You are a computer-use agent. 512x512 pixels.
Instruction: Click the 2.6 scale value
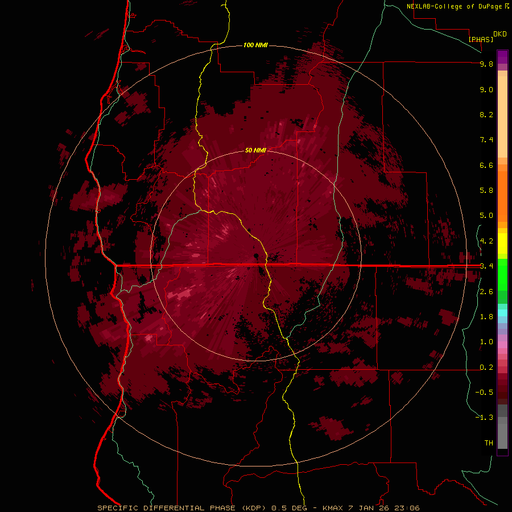click(486, 292)
